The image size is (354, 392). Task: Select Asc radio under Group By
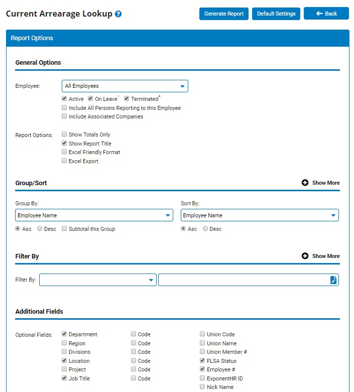18,228
